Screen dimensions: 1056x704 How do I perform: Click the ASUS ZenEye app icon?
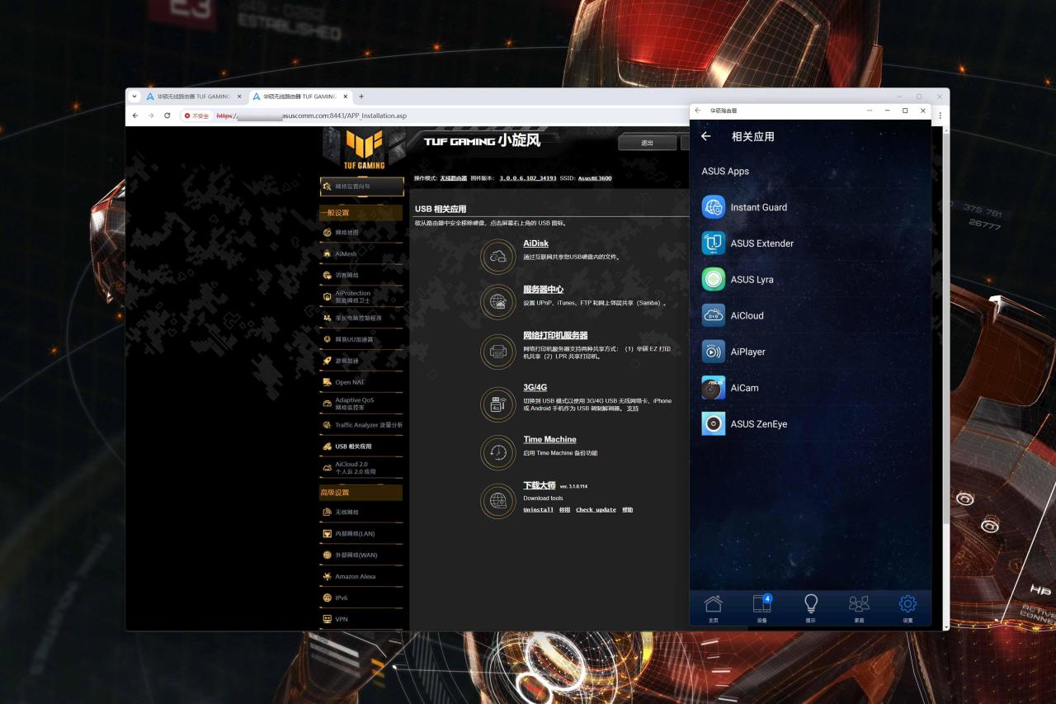pos(714,423)
